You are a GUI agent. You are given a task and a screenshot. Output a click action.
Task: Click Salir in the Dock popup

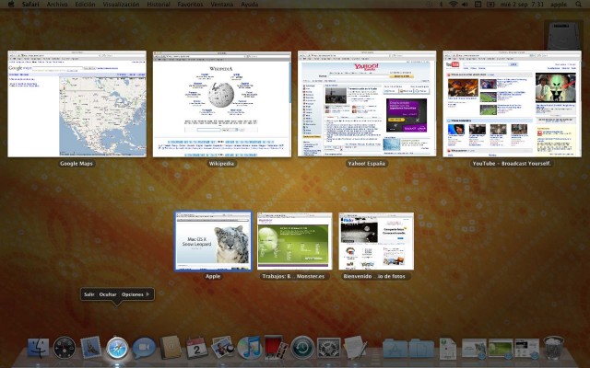coord(89,294)
